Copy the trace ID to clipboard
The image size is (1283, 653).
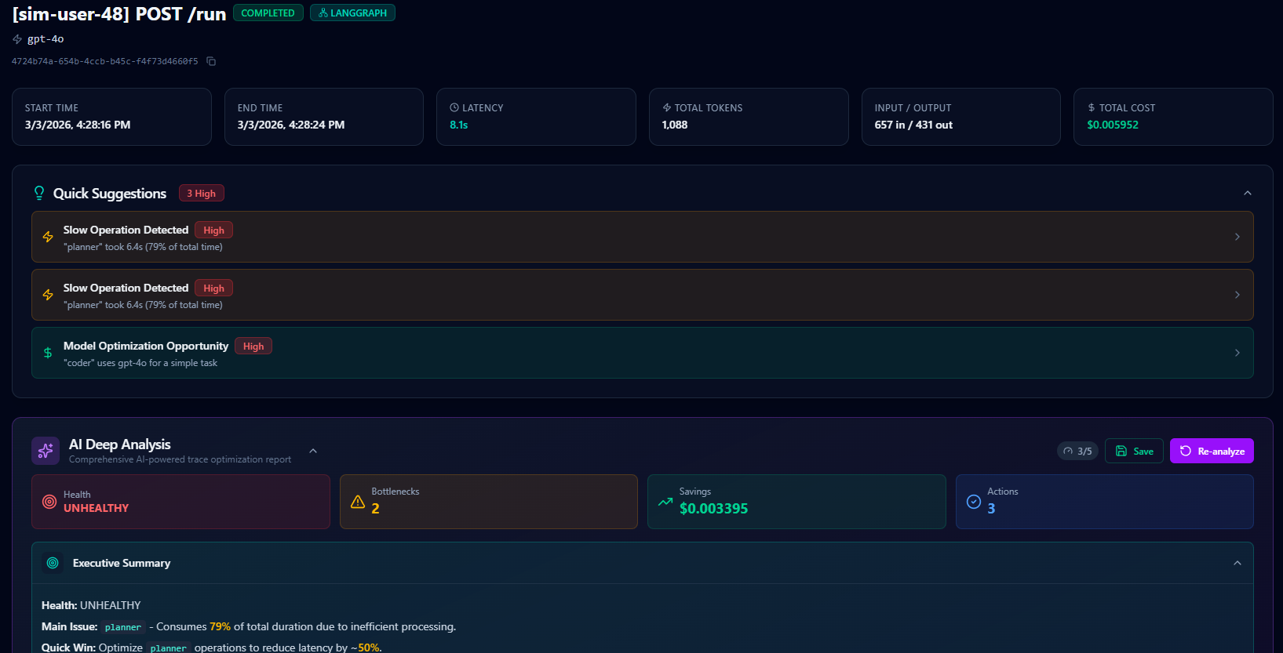pos(211,61)
